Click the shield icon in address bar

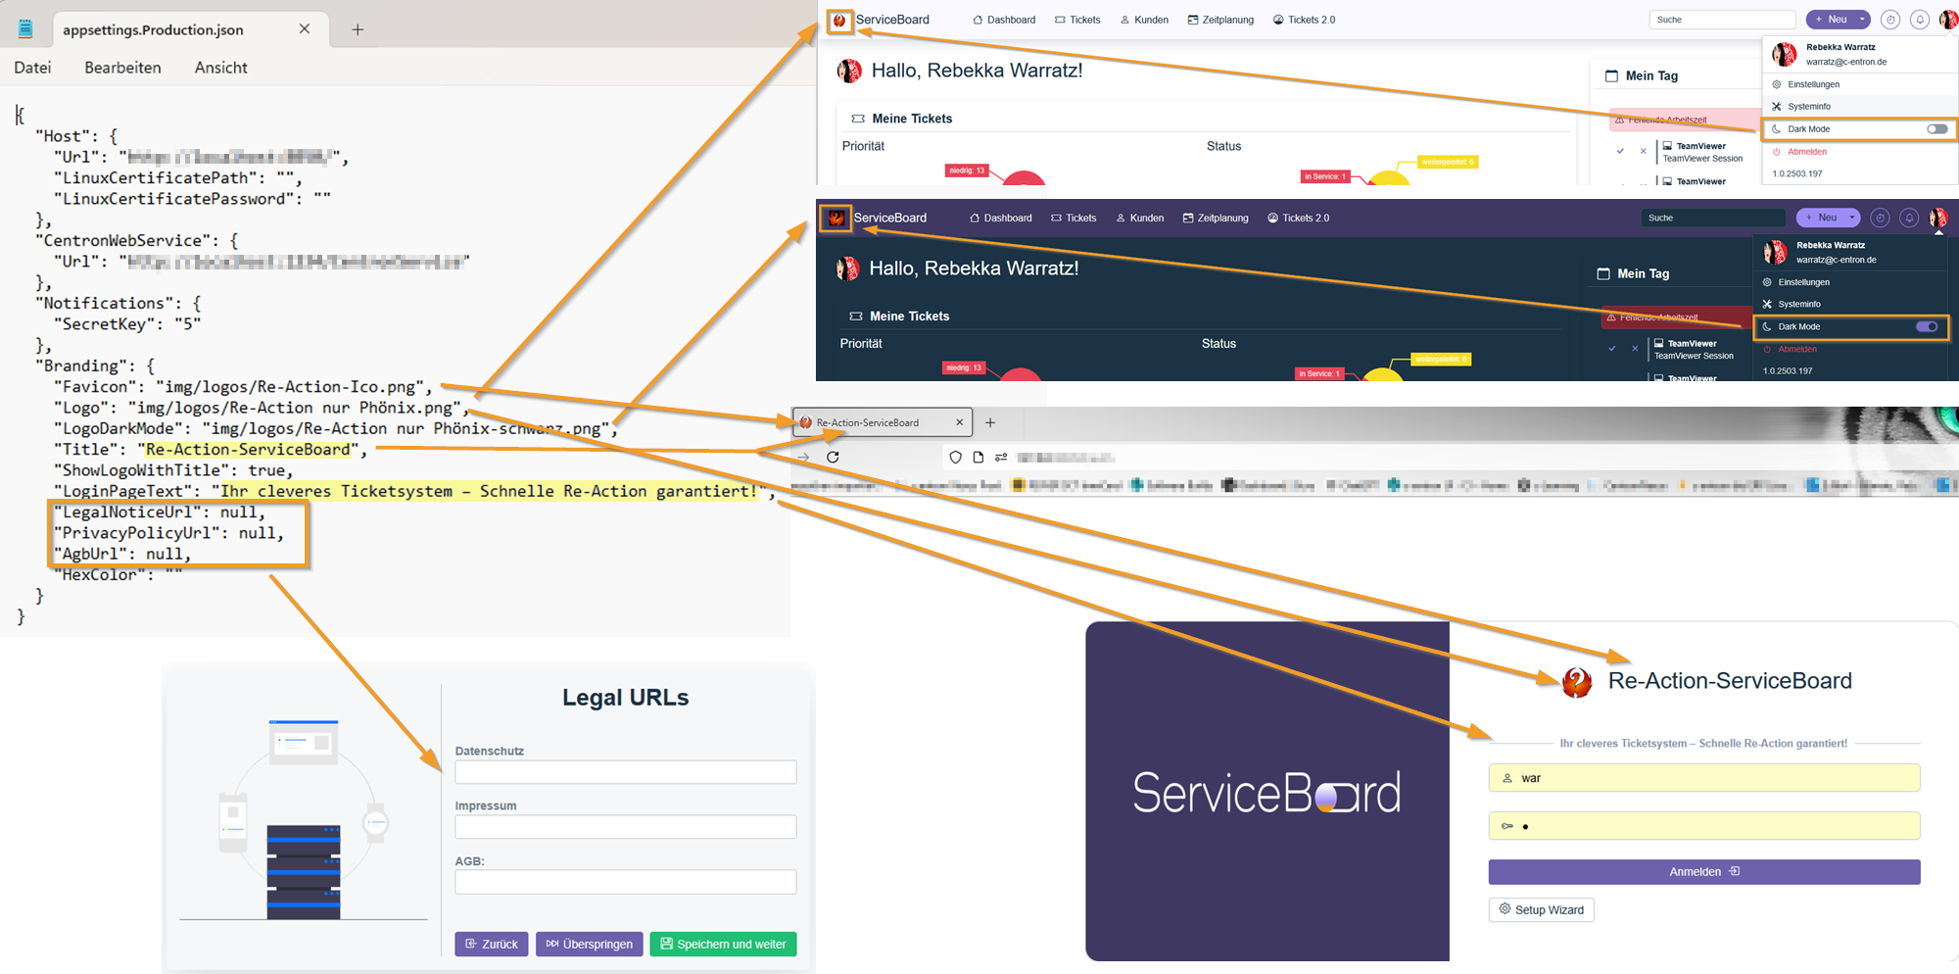(x=955, y=457)
